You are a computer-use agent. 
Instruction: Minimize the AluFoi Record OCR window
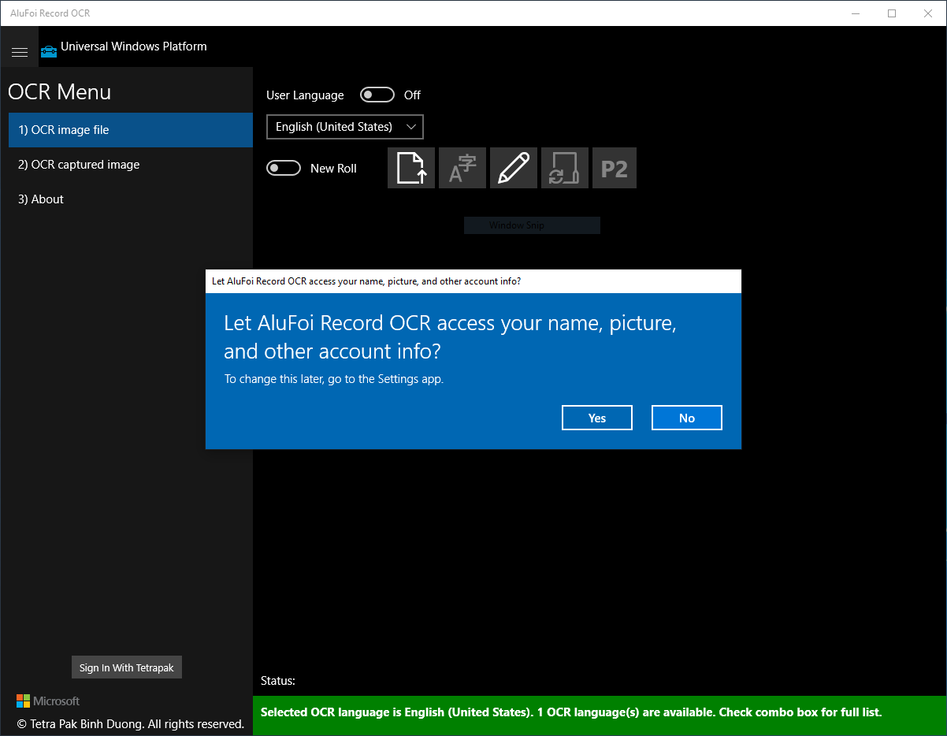click(856, 13)
